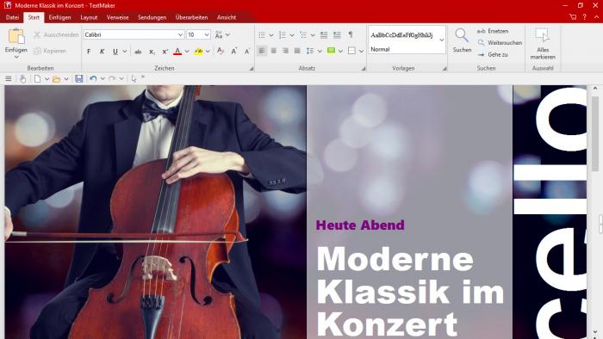Click the redo arrow icon
The height and width of the screenshot is (339, 603).
tap(112, 78)
